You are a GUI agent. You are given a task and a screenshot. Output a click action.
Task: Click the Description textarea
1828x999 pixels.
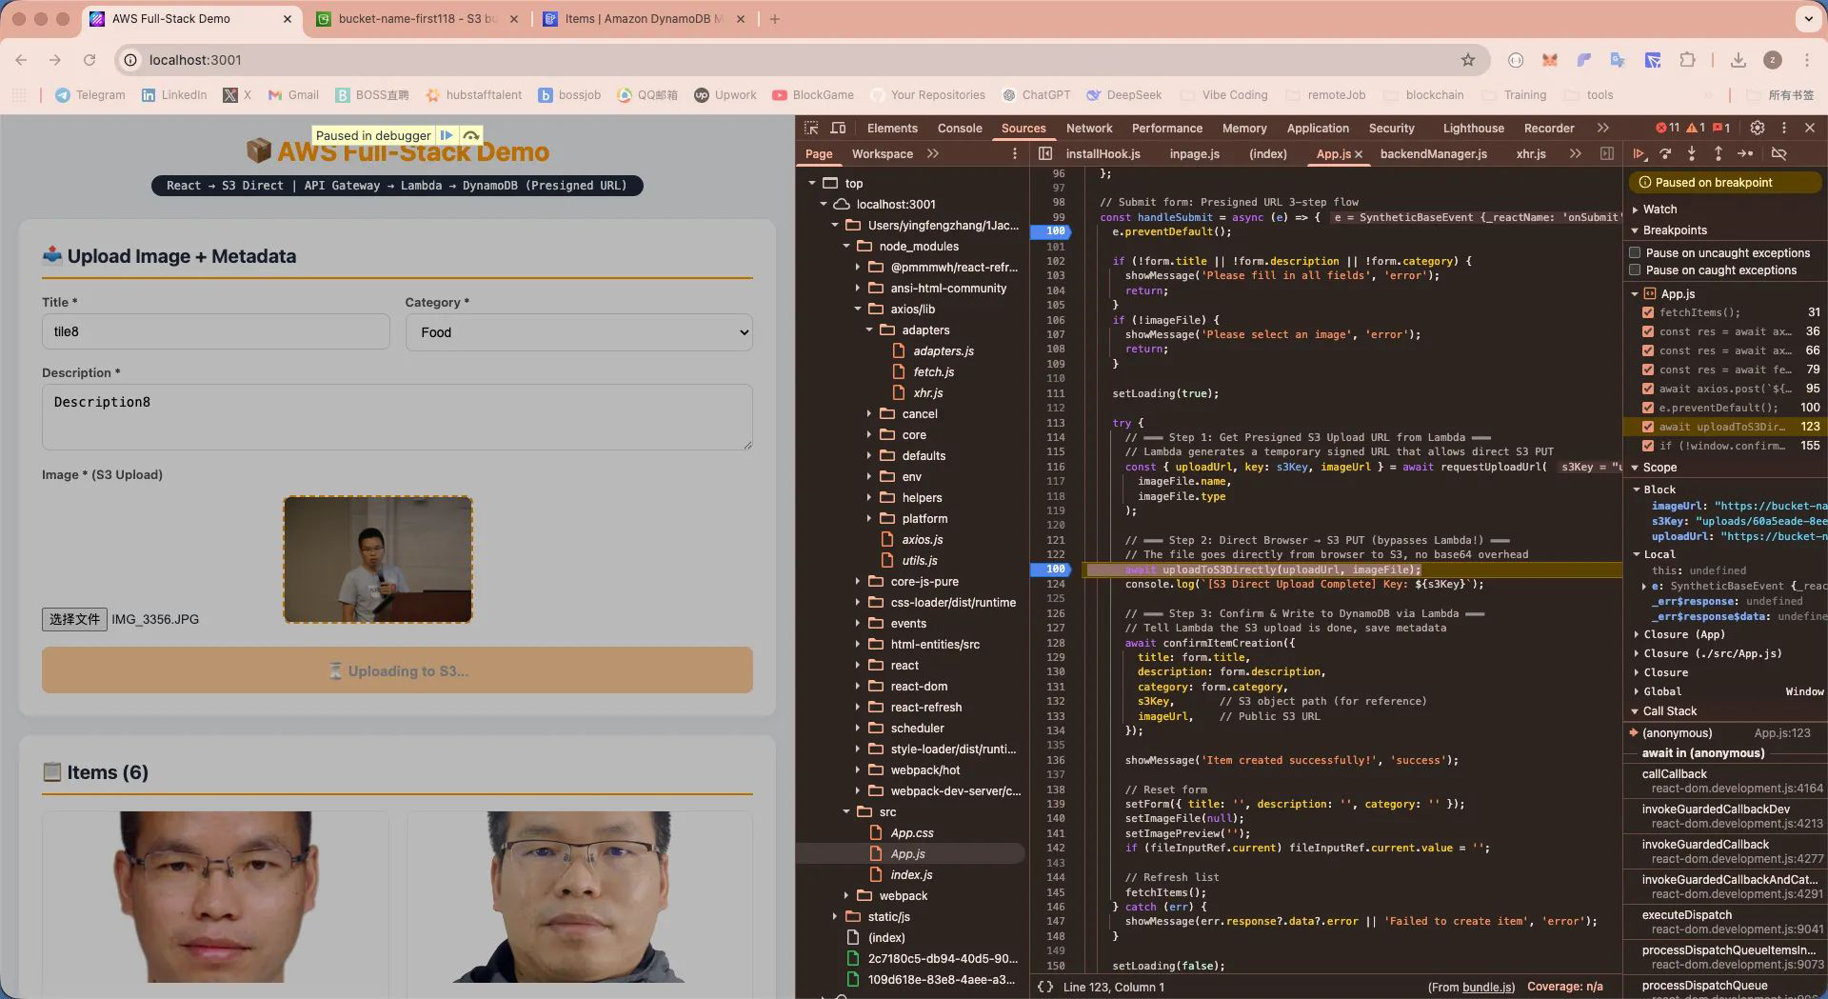tap(397, 417)
